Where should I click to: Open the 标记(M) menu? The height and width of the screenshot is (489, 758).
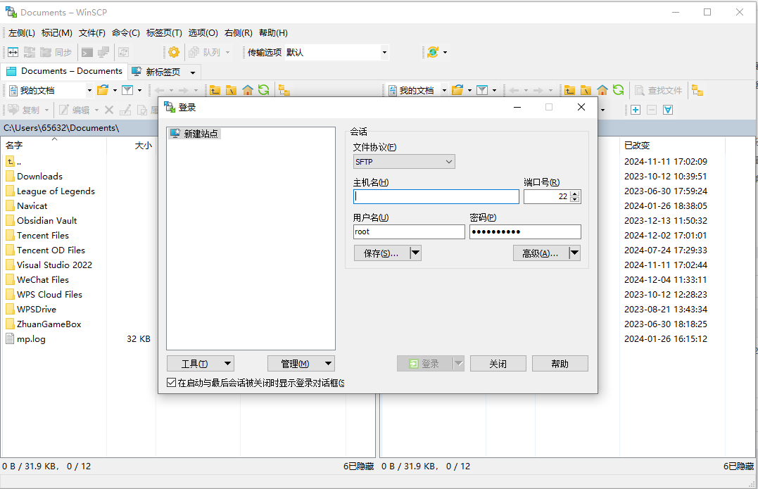(x=56, y=33)
